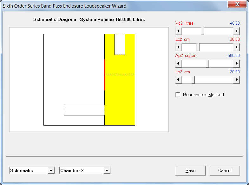Save the enclosure settings
This screenshot has height=185, width=249.
(x=191, y=170)
